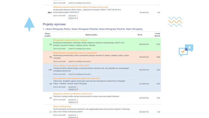The image size is (209, 118).
Task: Open project 'Modernizujemy winogradzkie szkoły i przedszkola'
Action: [x=75, y=53]
